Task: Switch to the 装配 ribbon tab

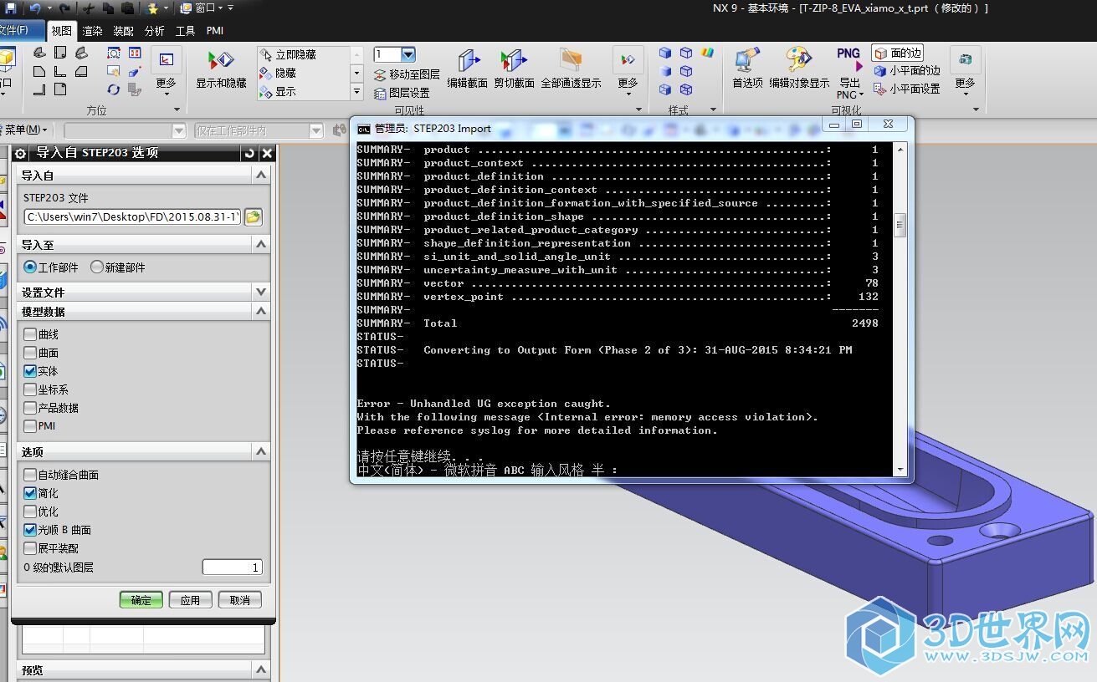Action: pos(123,31)
